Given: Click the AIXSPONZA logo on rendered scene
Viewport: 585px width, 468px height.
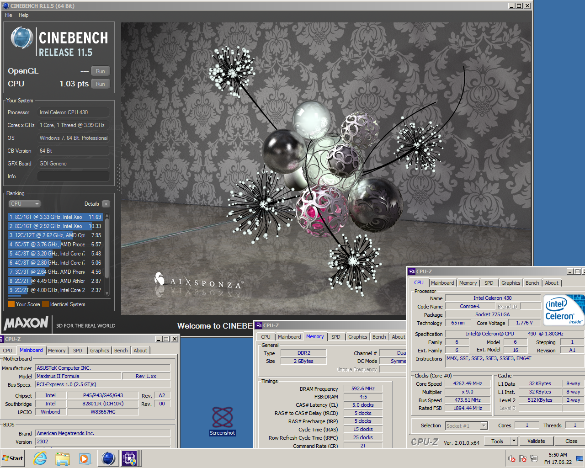Looking at the screenshot, I should (199, 280).
